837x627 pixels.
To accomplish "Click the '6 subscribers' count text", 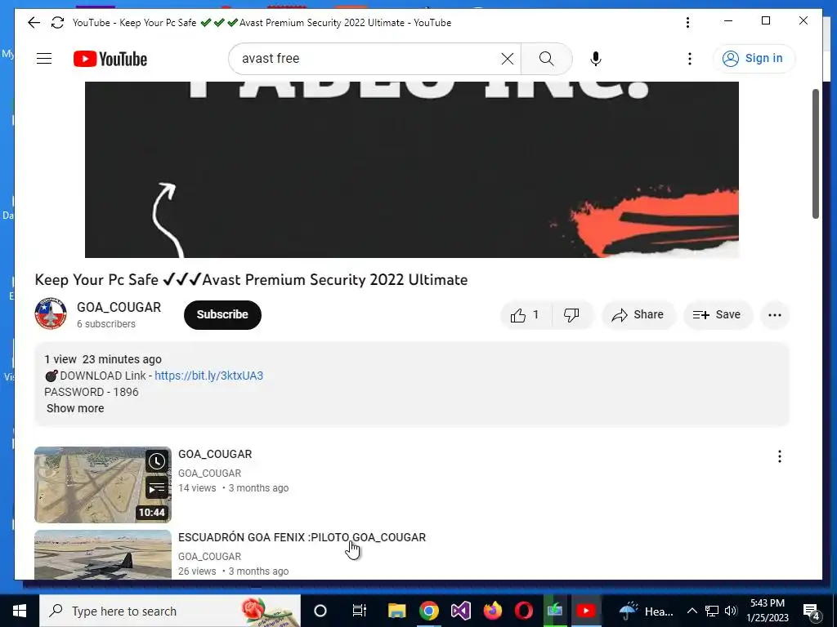I will pos(106,324).
